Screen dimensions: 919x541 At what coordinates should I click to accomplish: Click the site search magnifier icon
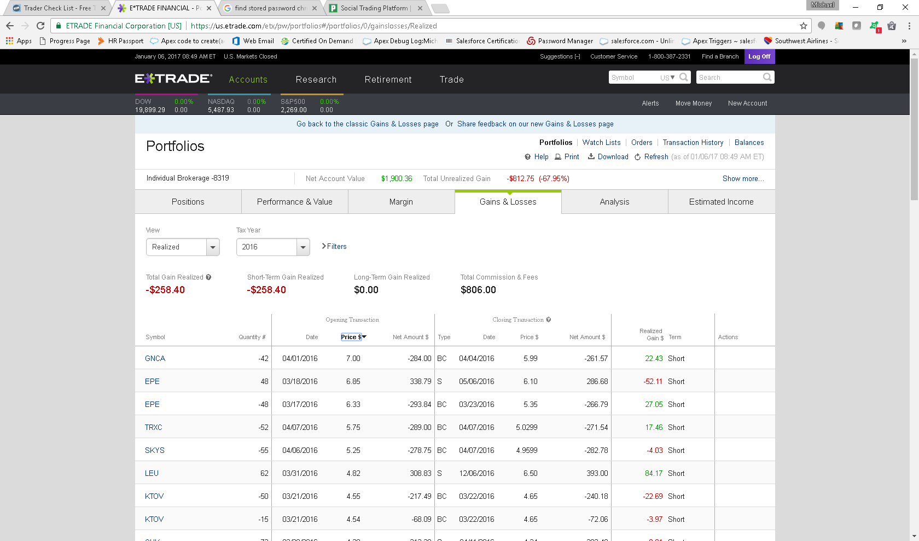(767, 78)
